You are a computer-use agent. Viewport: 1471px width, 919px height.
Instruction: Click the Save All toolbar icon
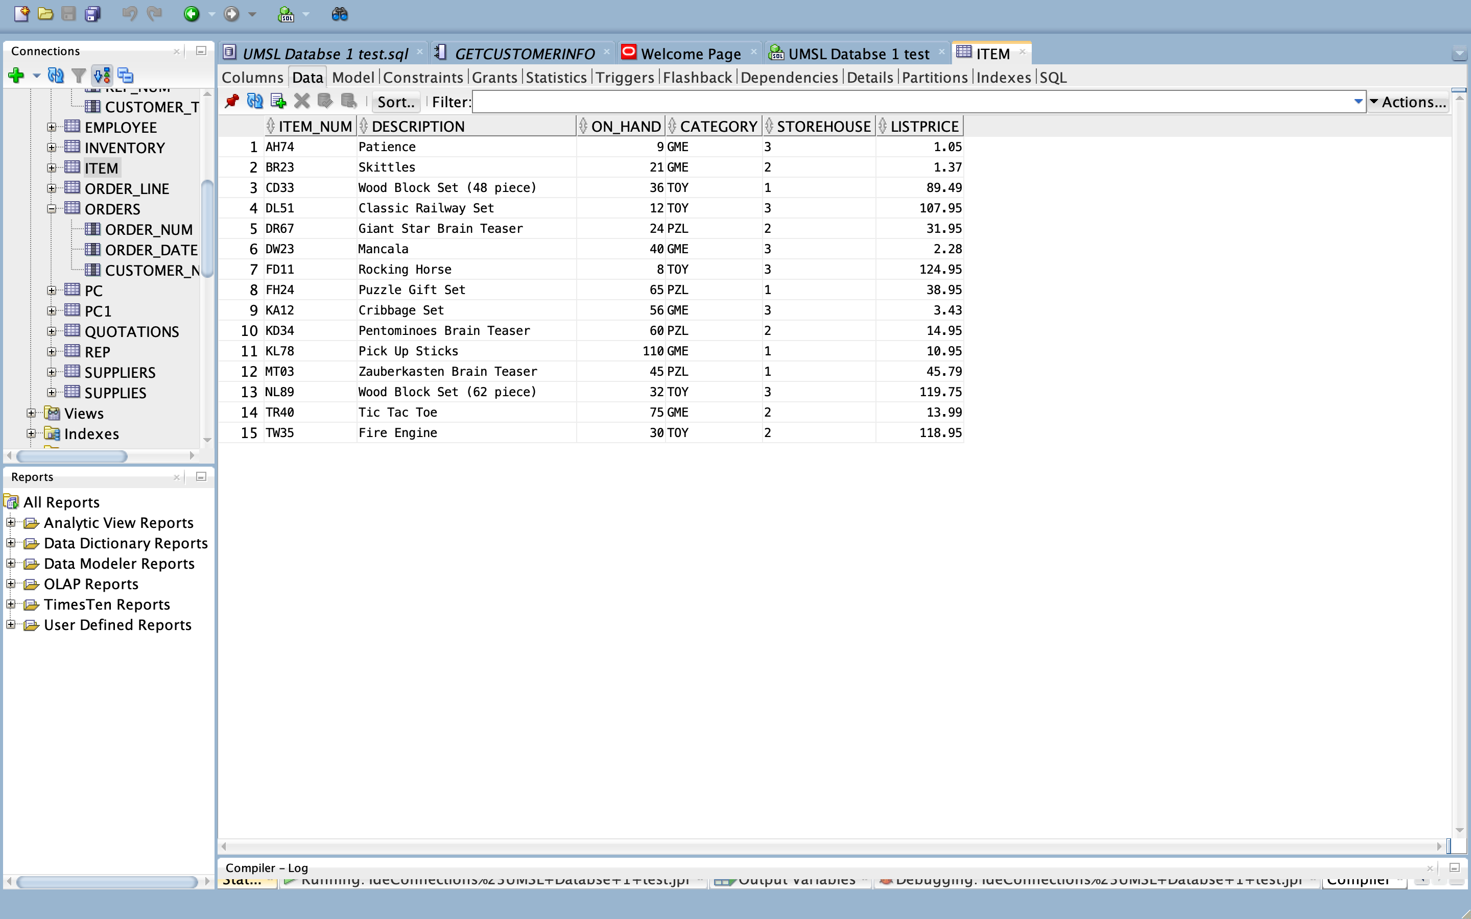(92, 14)
